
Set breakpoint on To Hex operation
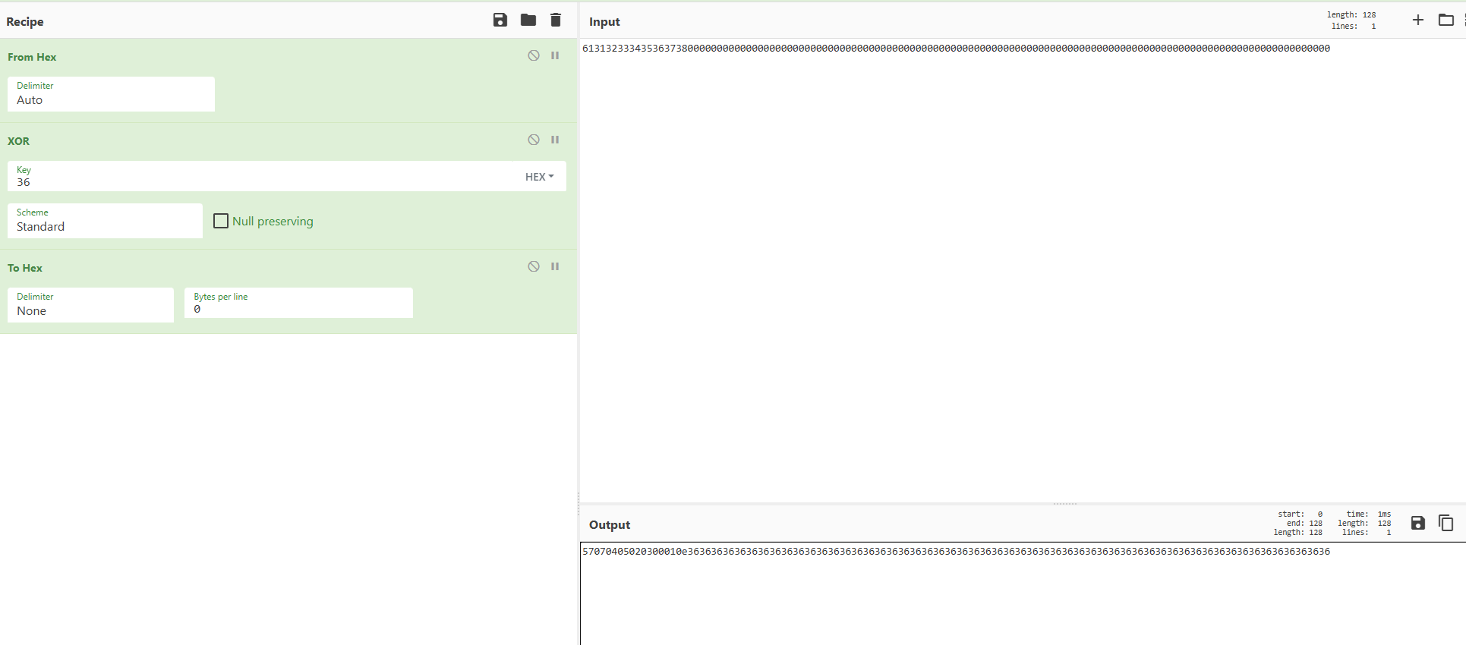[x=555, y=266]
